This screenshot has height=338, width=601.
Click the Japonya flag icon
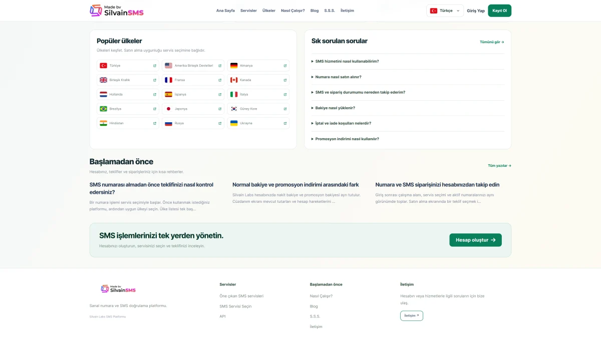click(168, 109)
